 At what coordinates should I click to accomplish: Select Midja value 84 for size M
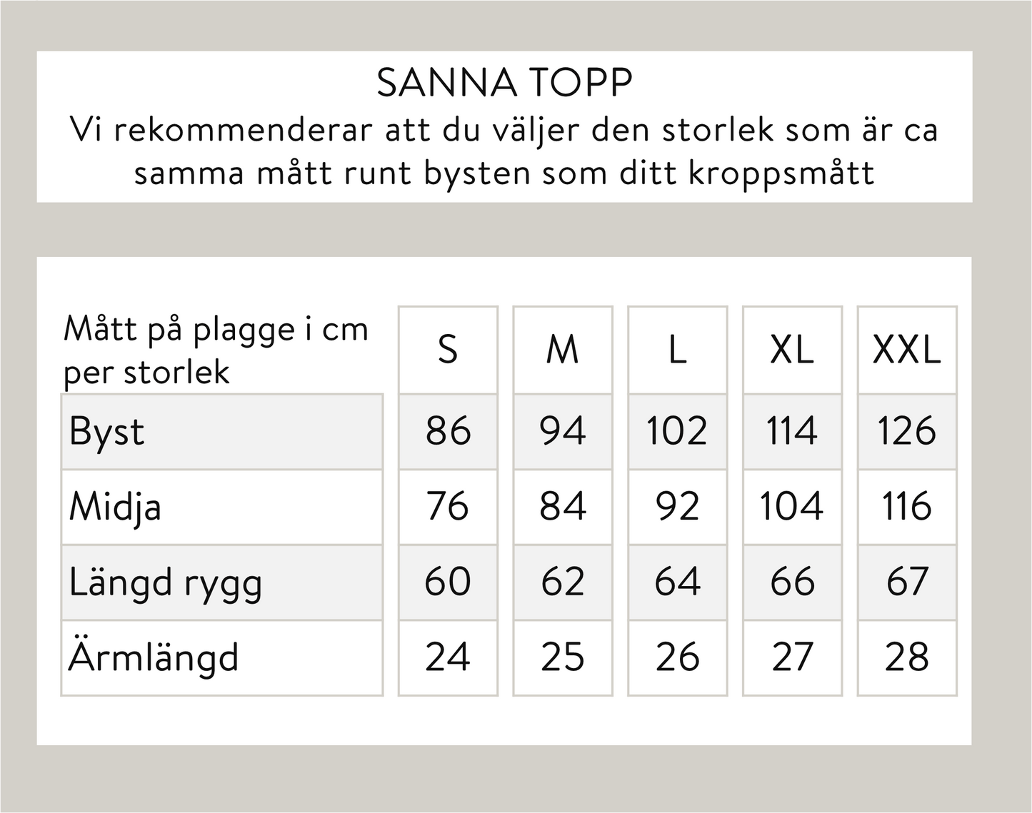pyautogui.click(x=563, y=508)
